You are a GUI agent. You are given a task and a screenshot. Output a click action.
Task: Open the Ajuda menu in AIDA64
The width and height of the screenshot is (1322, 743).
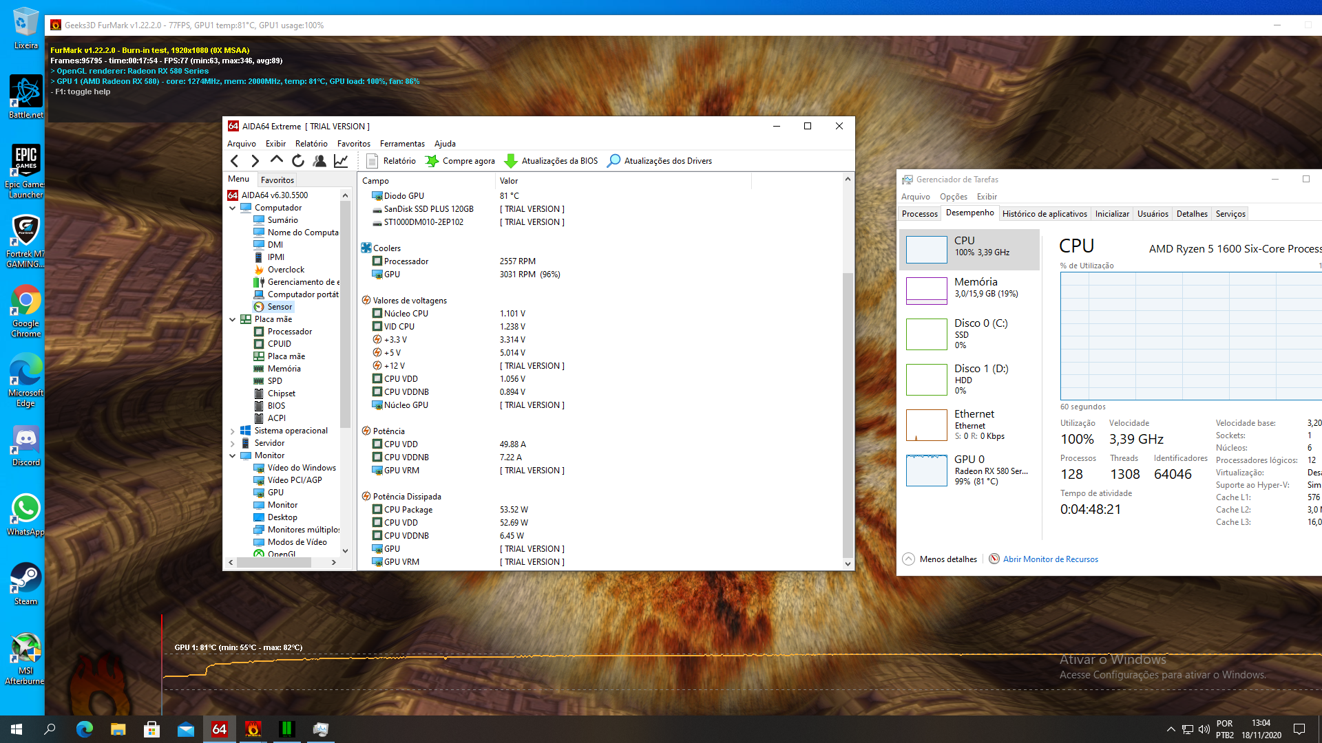pyautogui.click(x=445, y=144)
